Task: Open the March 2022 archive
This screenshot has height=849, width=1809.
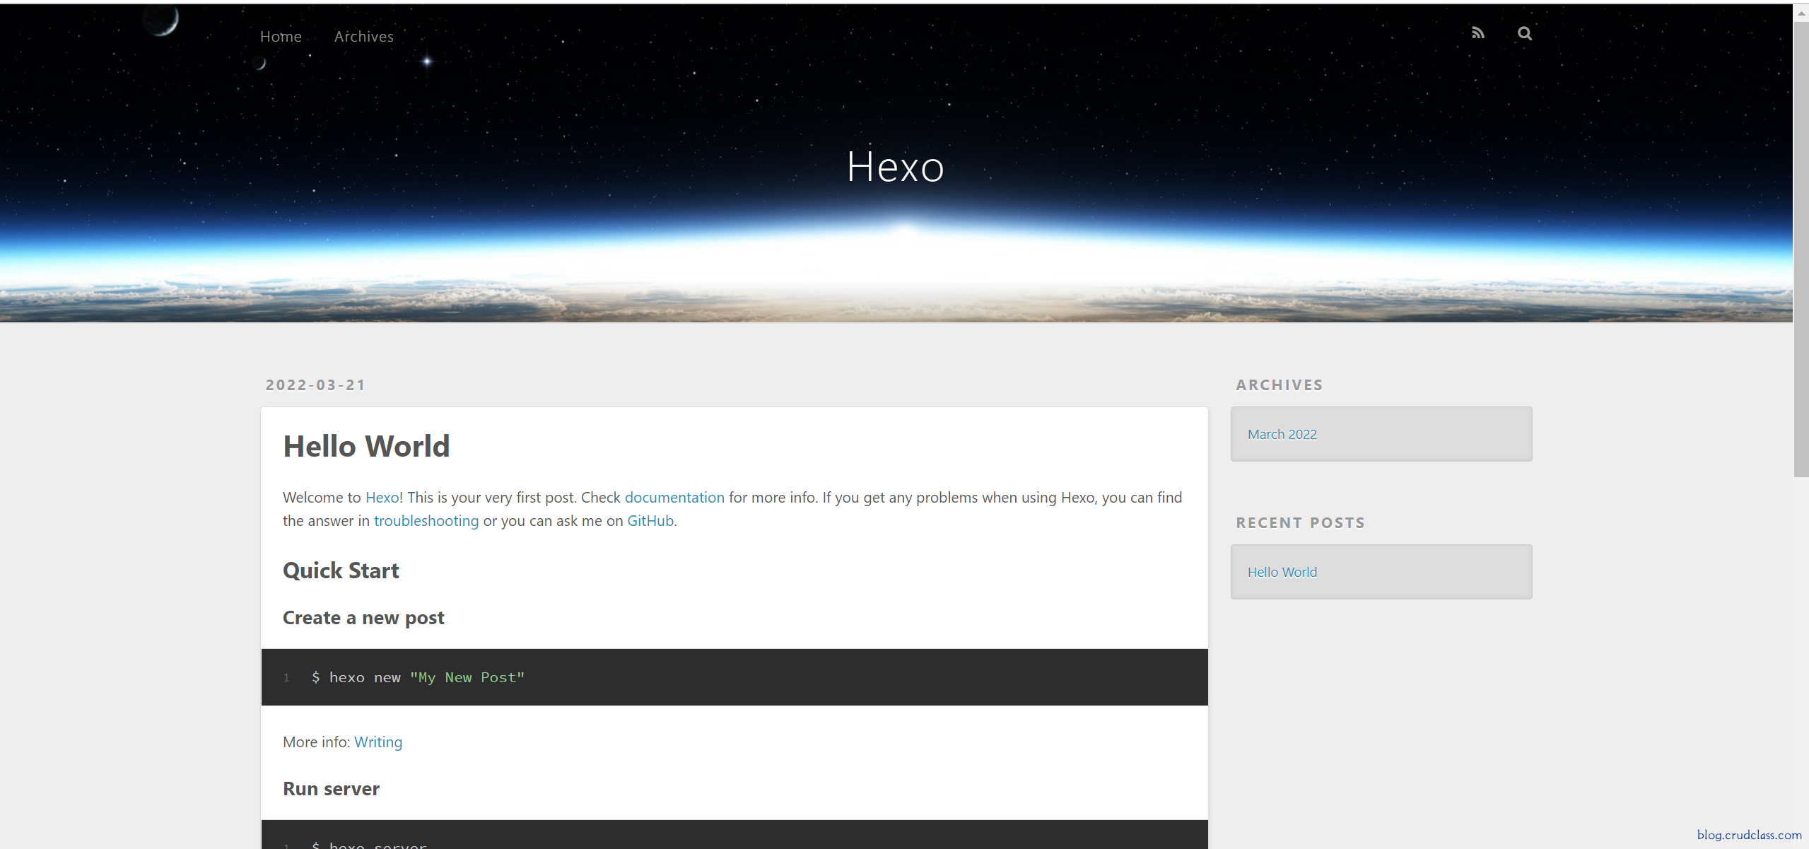Action: coord(1282,434)
